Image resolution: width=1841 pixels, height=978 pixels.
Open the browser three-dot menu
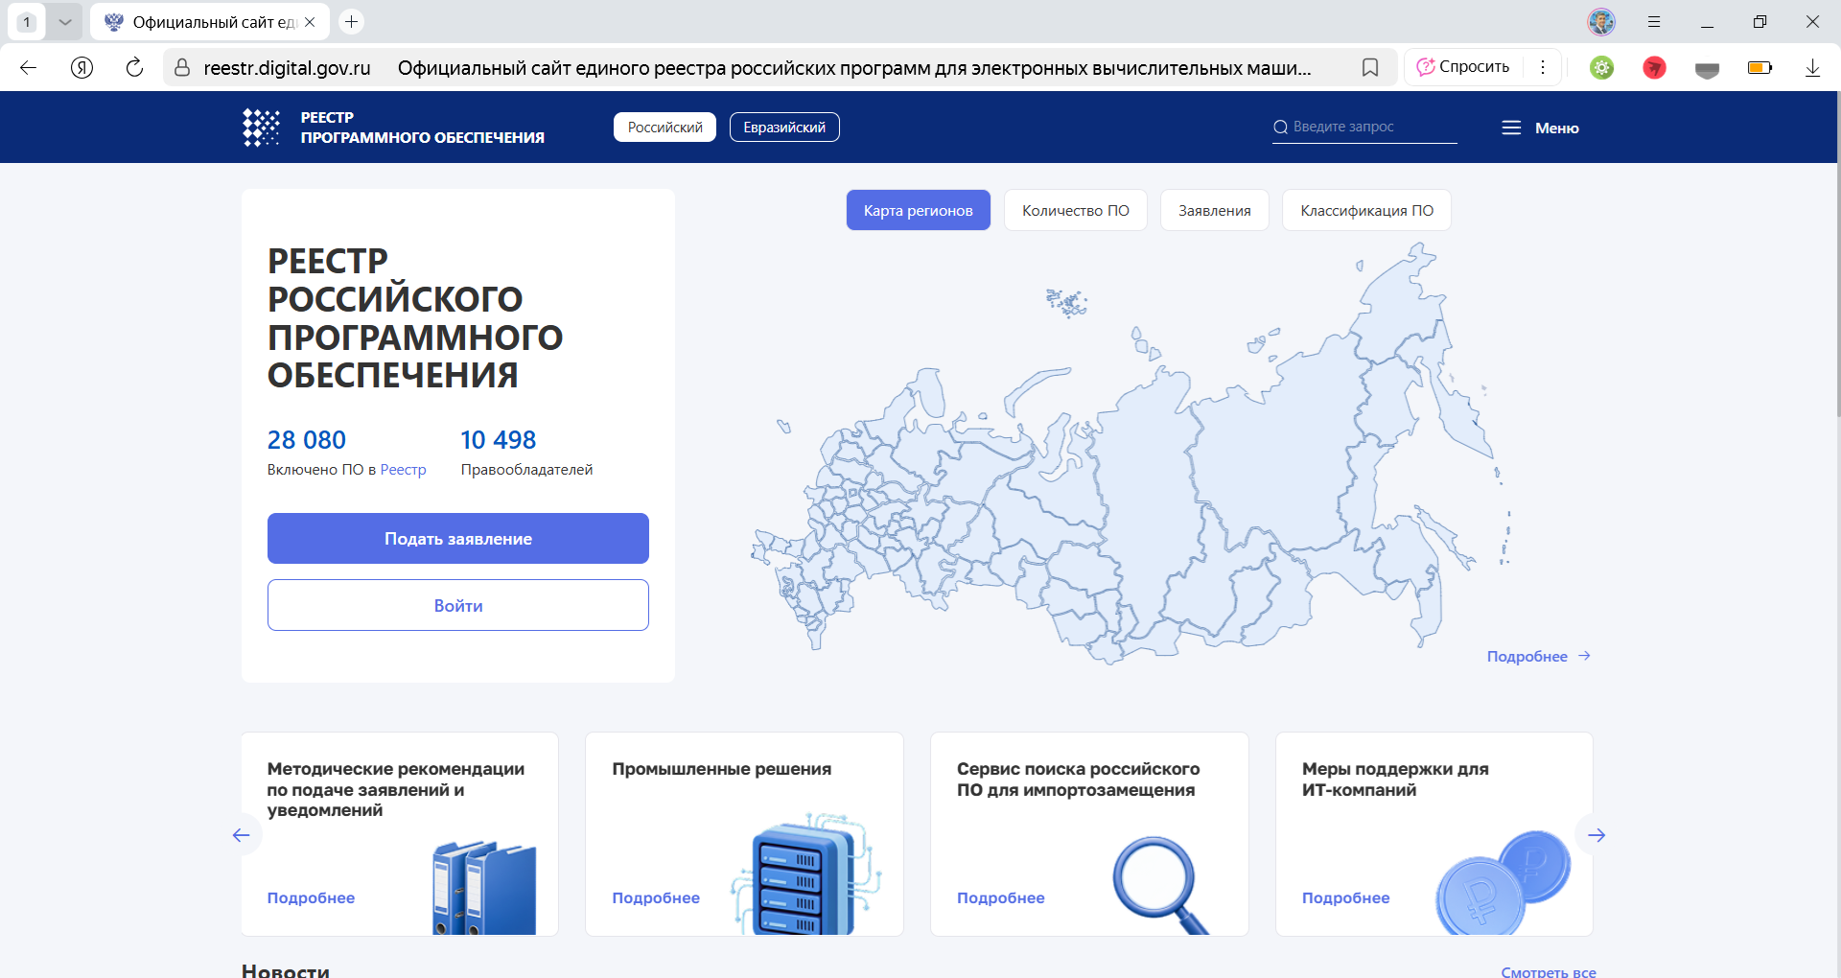click(1543, 67)
